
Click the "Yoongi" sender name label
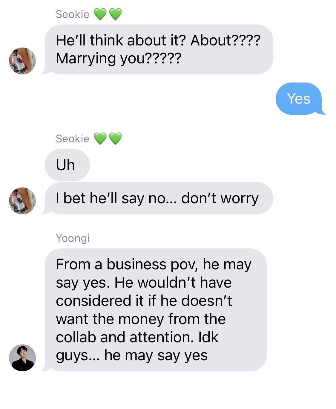73,238
